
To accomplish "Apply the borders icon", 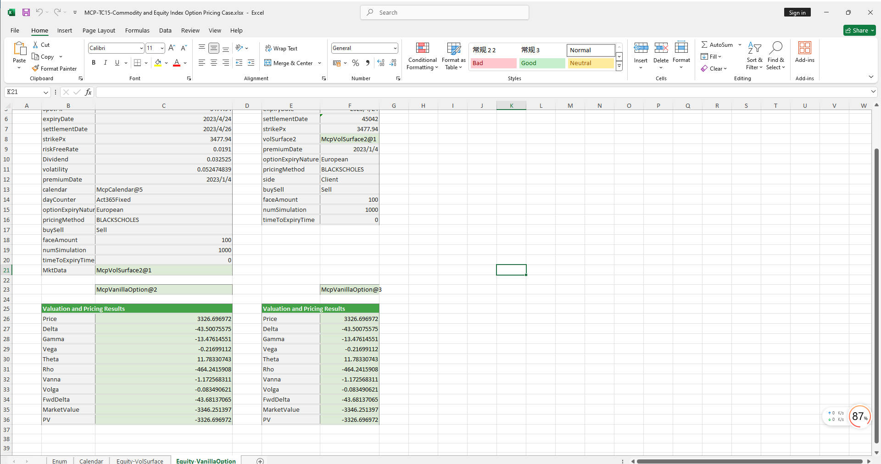I will (x=137, y=63).
